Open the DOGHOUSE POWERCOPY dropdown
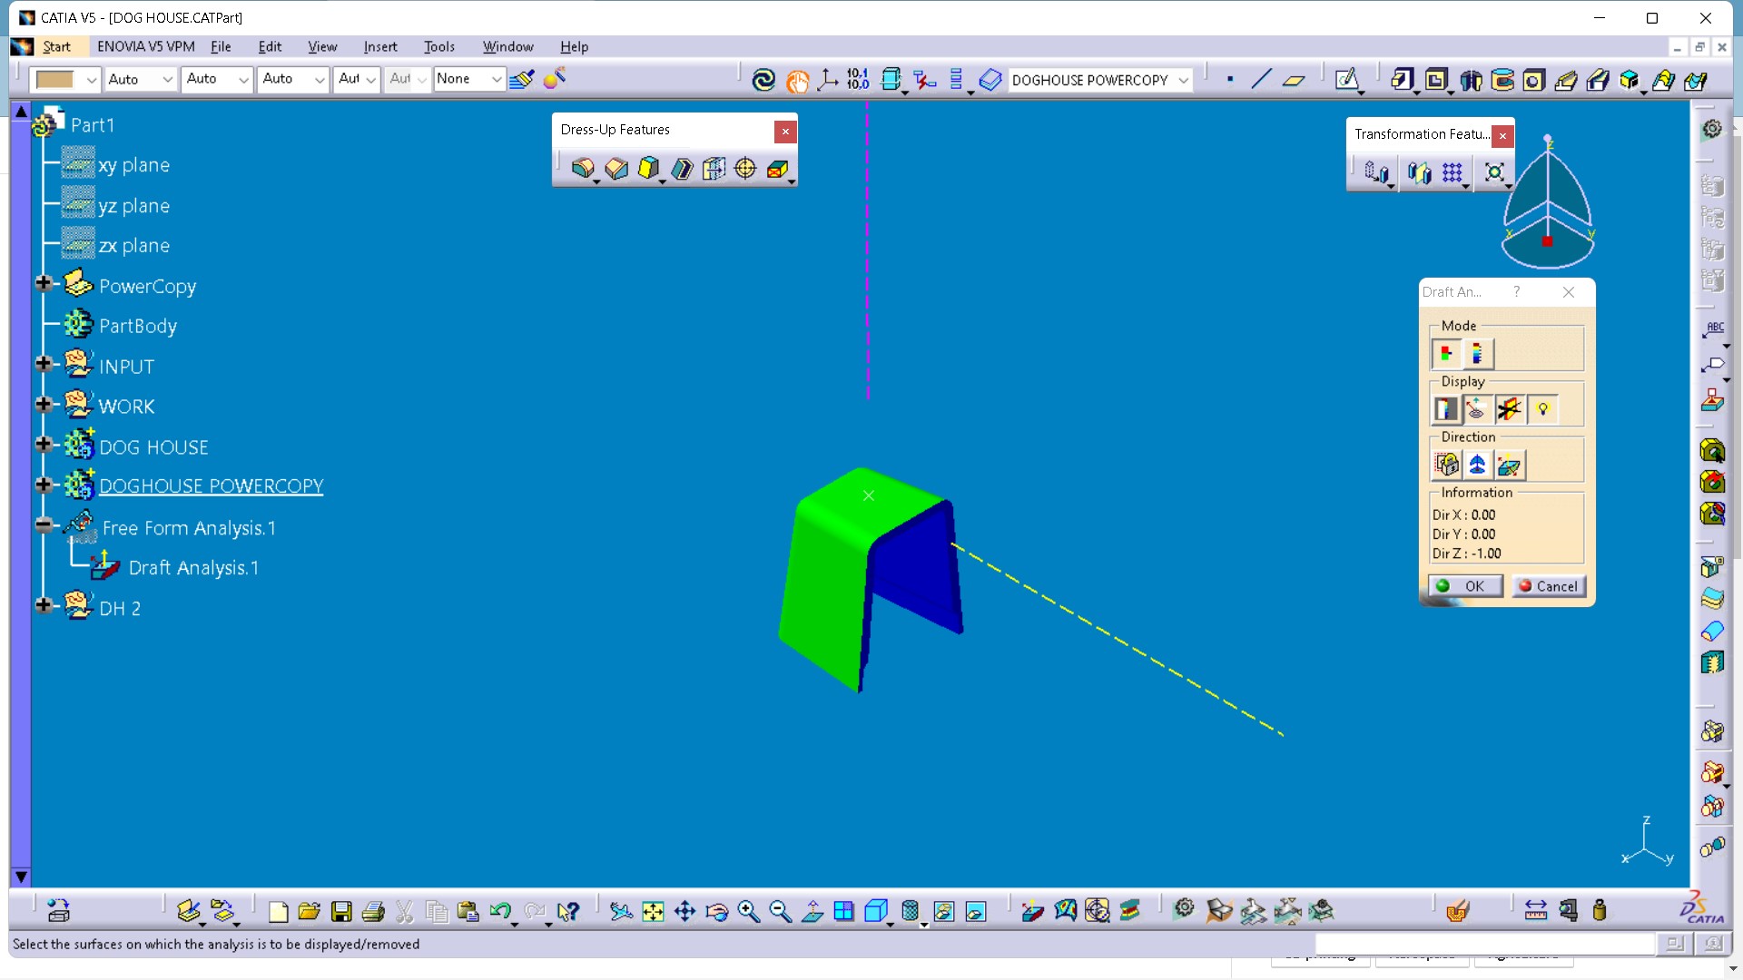Viewport: 1743px width, 980px height. [x=1183, y=80]
